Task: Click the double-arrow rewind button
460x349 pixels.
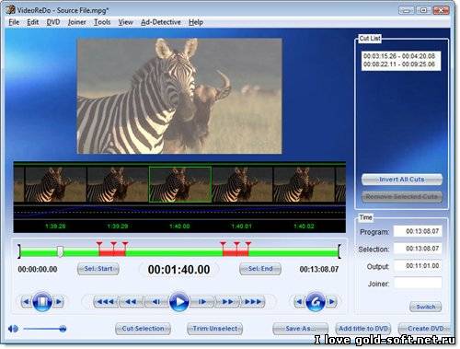Action: pyautogui.click(x=131, y=302)
